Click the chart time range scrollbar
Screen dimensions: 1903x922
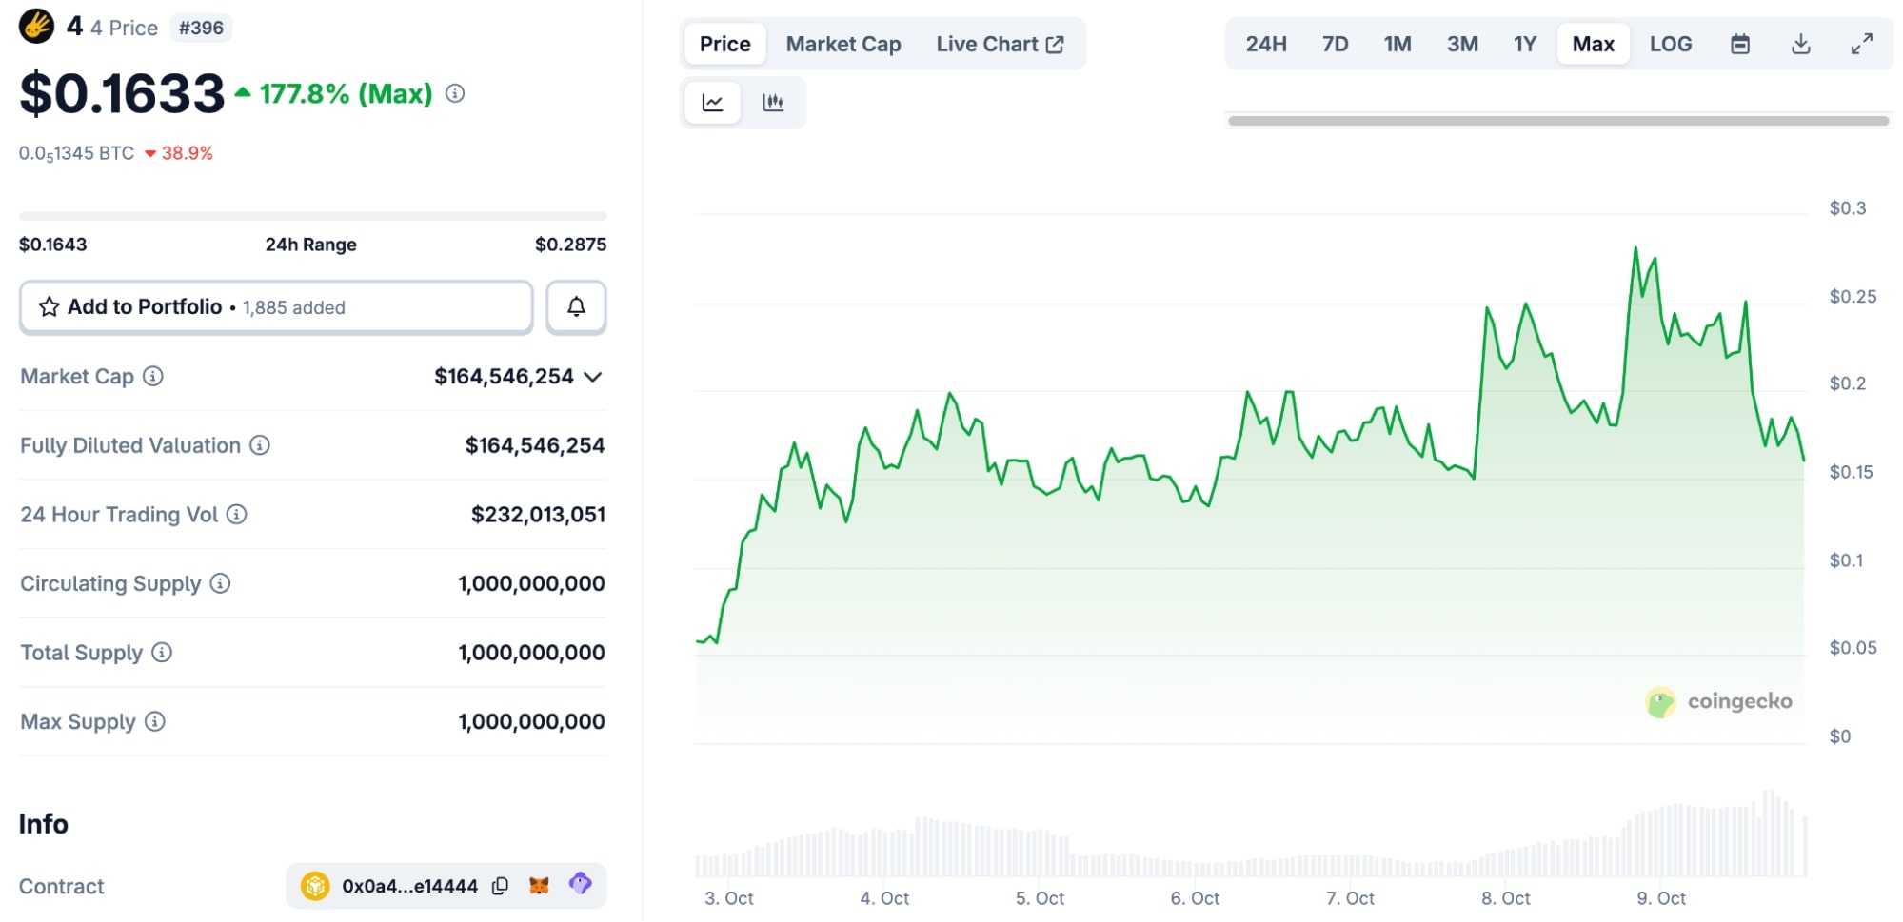(1557, 121)
